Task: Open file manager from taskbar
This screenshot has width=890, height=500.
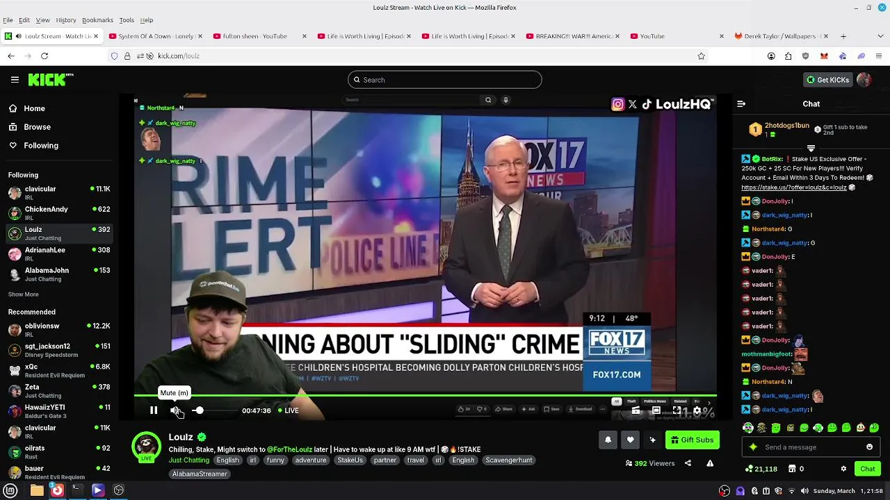Action: pyautogui.click(x=37, y=490)
